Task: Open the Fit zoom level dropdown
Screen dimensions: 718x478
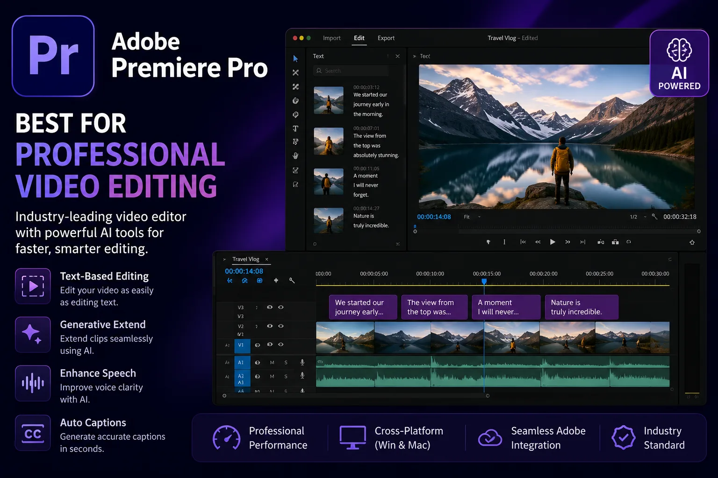Action: [472, 217]
